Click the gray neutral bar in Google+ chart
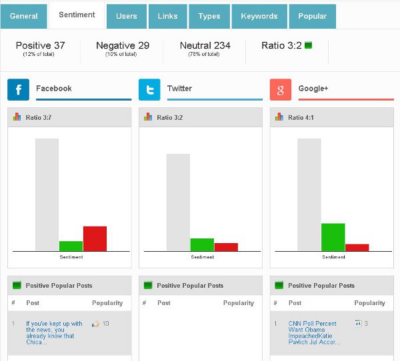 point(309,194)
